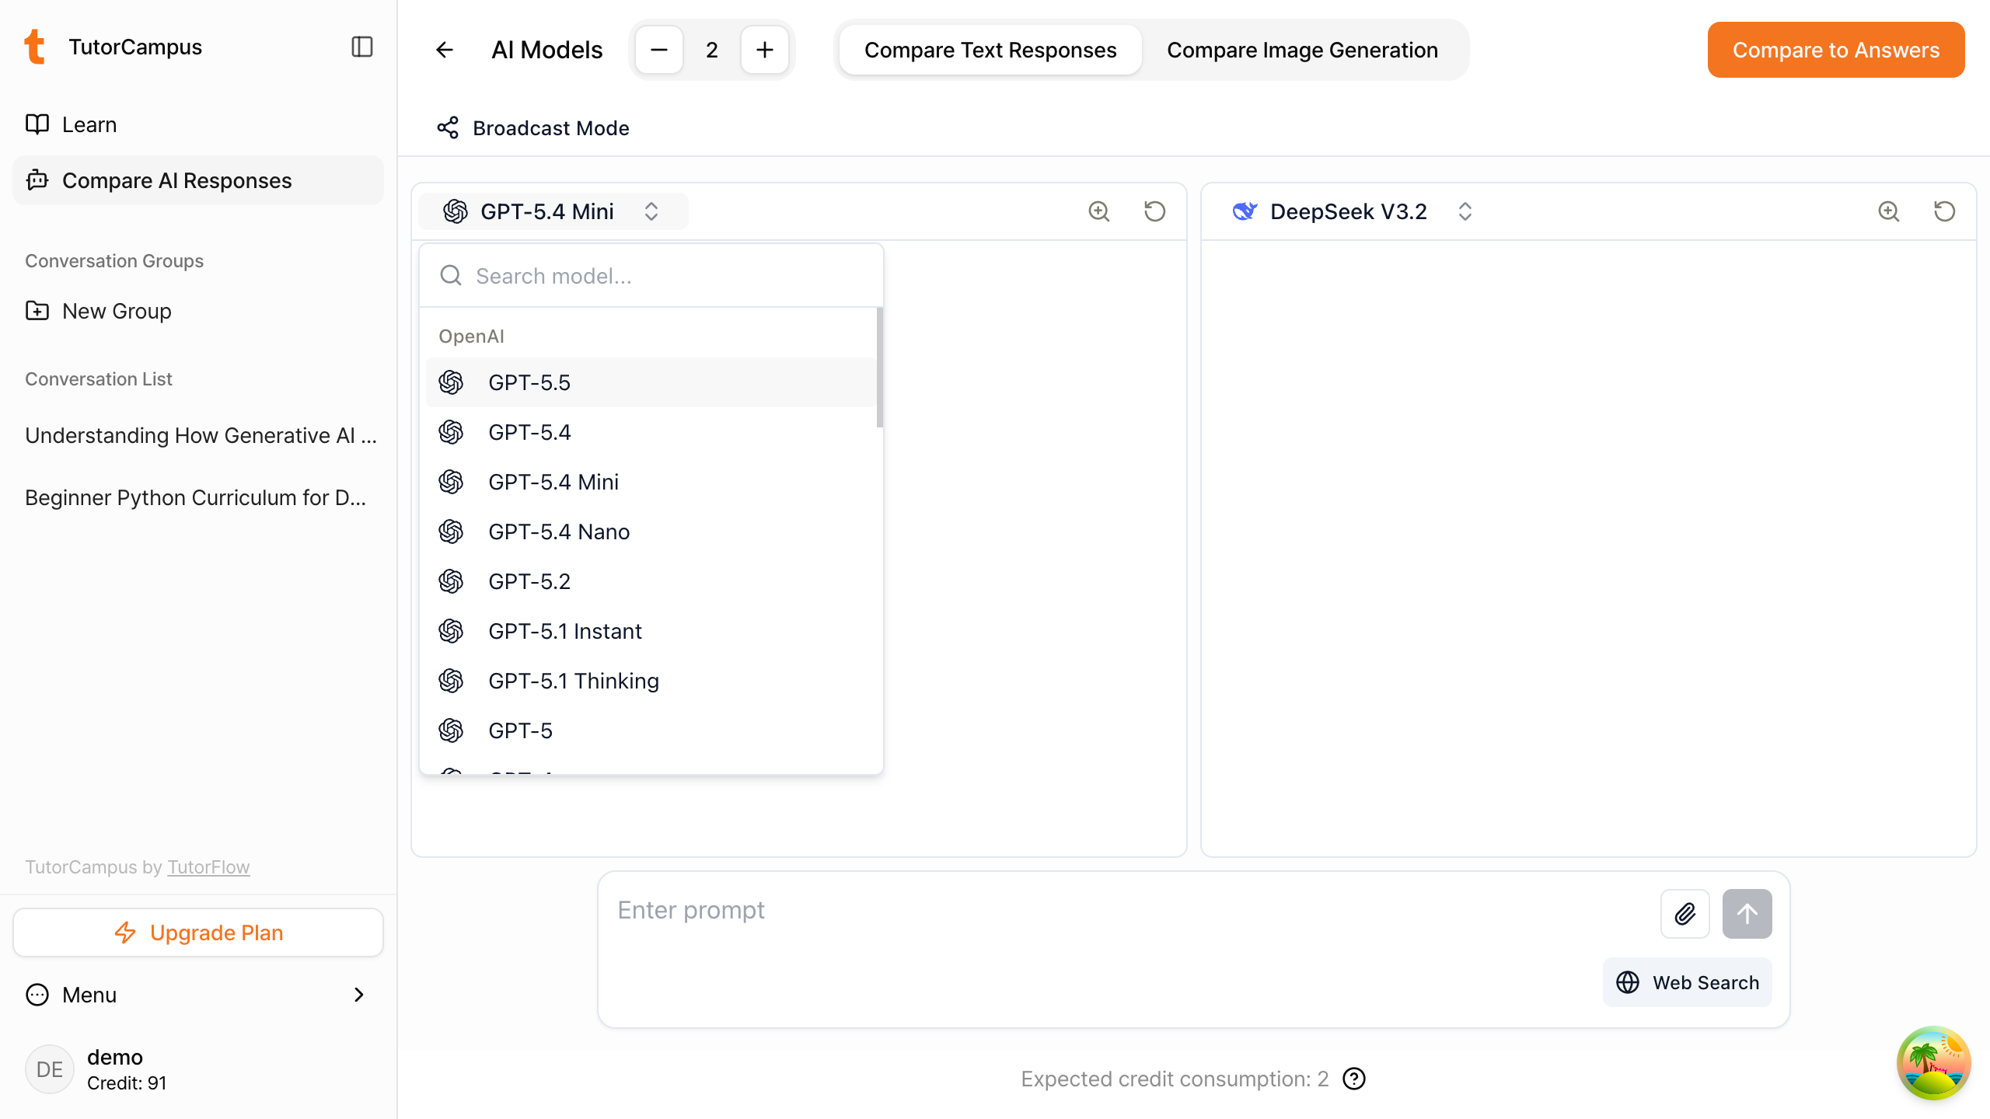This screenshot has width=1990, height=1119.
Task: Attach a file with paperclip icon
Action: coord(1685,914)
